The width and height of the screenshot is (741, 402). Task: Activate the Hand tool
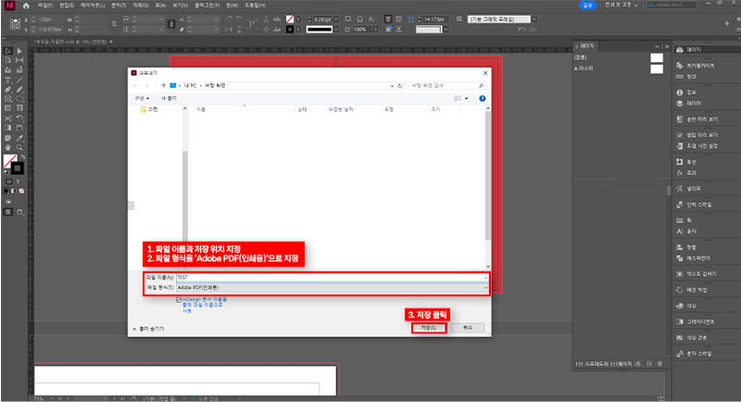point(8,148)
